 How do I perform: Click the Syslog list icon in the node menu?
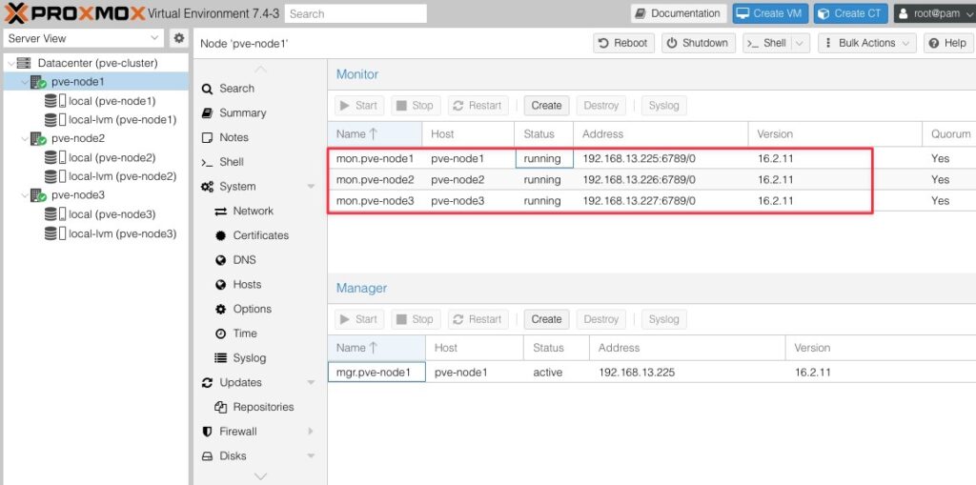point(220,358)
